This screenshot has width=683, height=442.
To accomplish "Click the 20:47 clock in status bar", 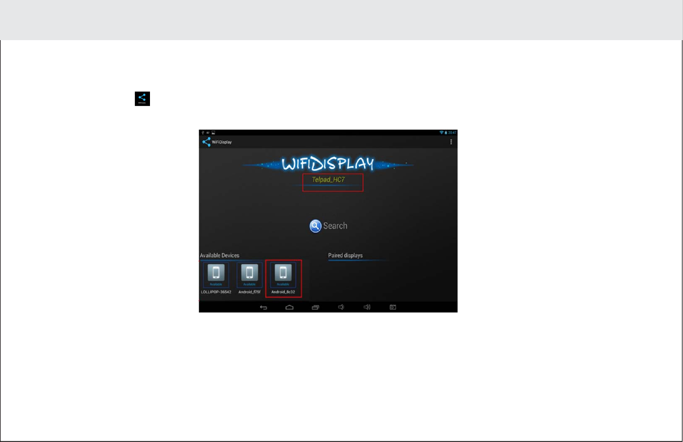I will coord(452,133).
